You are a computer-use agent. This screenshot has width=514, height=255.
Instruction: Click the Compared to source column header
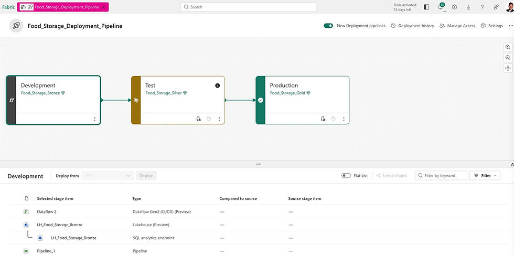tap(238, 199)
